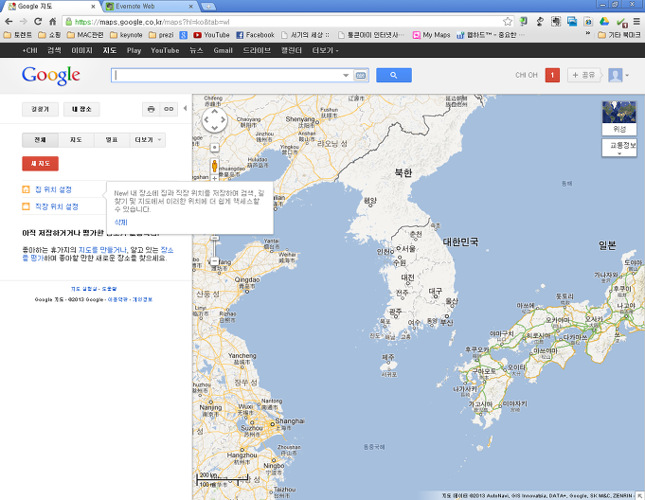The height and width of the screenshot is (500, 645).
Task: Click the map pan compass control
Action: point(214,120)
